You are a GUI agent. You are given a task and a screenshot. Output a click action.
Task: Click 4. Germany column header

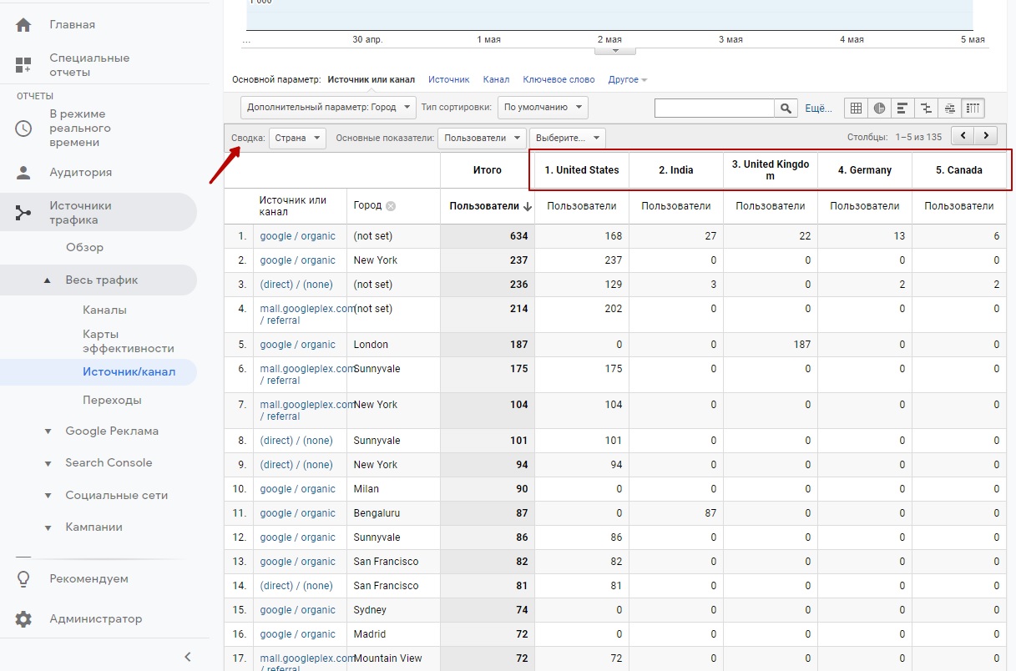point(865,170)
